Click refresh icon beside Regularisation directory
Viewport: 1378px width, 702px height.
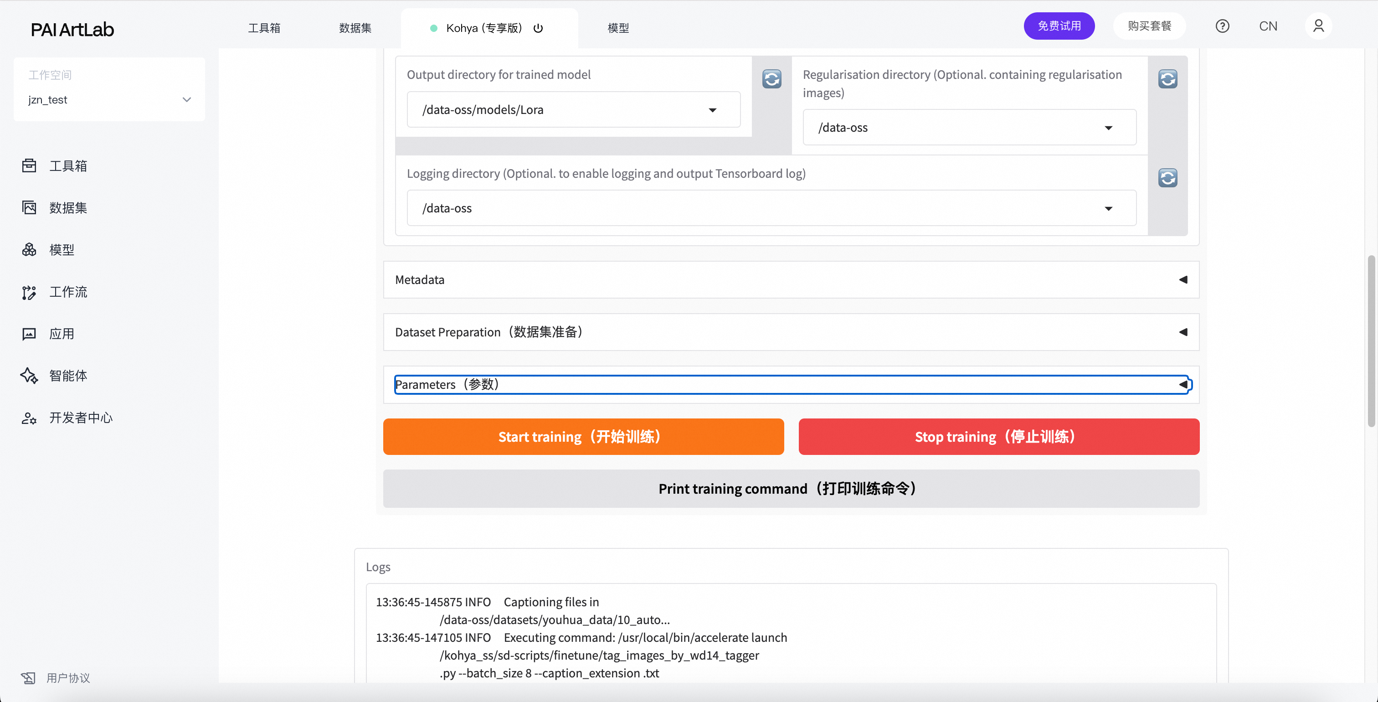tap(1167, 79)
